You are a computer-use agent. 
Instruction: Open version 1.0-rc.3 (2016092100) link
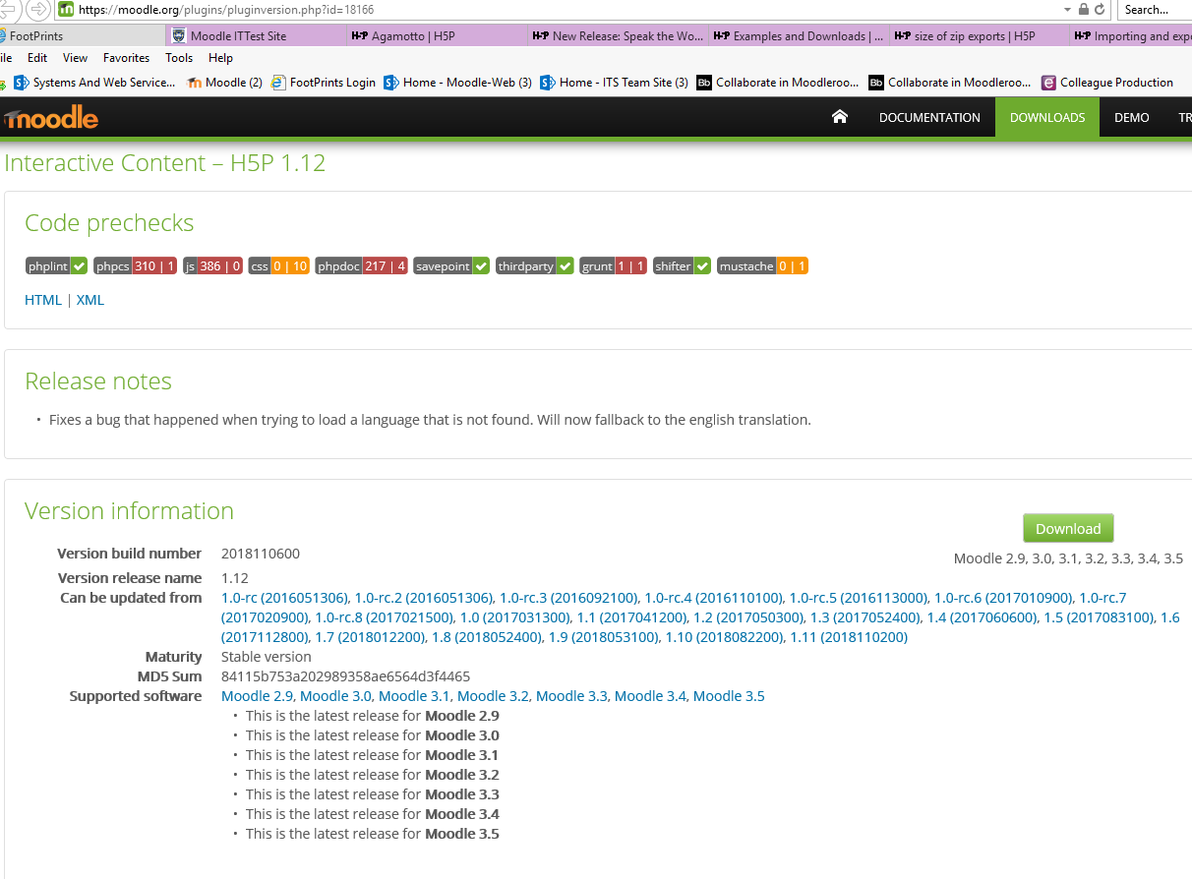coord(569,598)
